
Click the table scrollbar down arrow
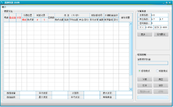[x=131, y=89]
